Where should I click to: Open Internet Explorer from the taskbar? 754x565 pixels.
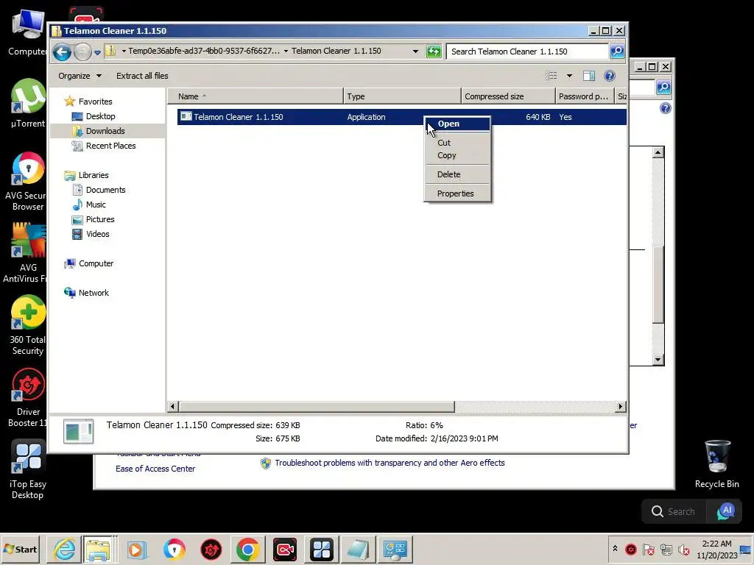pos(64,550)
